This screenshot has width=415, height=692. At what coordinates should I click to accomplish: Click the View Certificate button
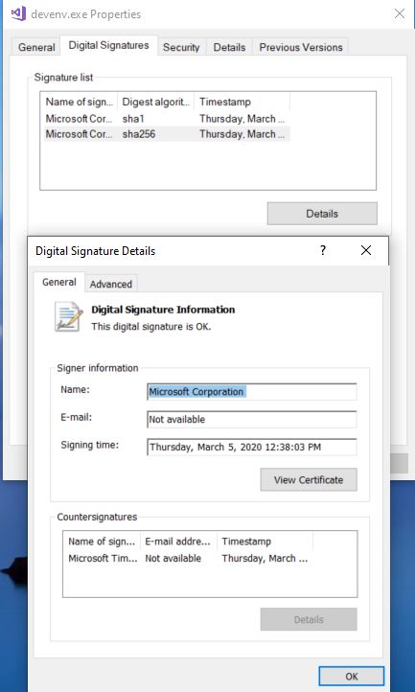click(x=309, y=480)
